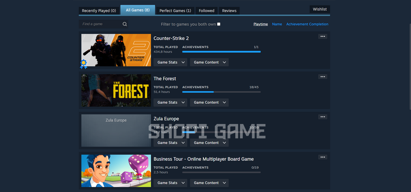Click the search magnifier icon in Find a game

click(125, 24)
